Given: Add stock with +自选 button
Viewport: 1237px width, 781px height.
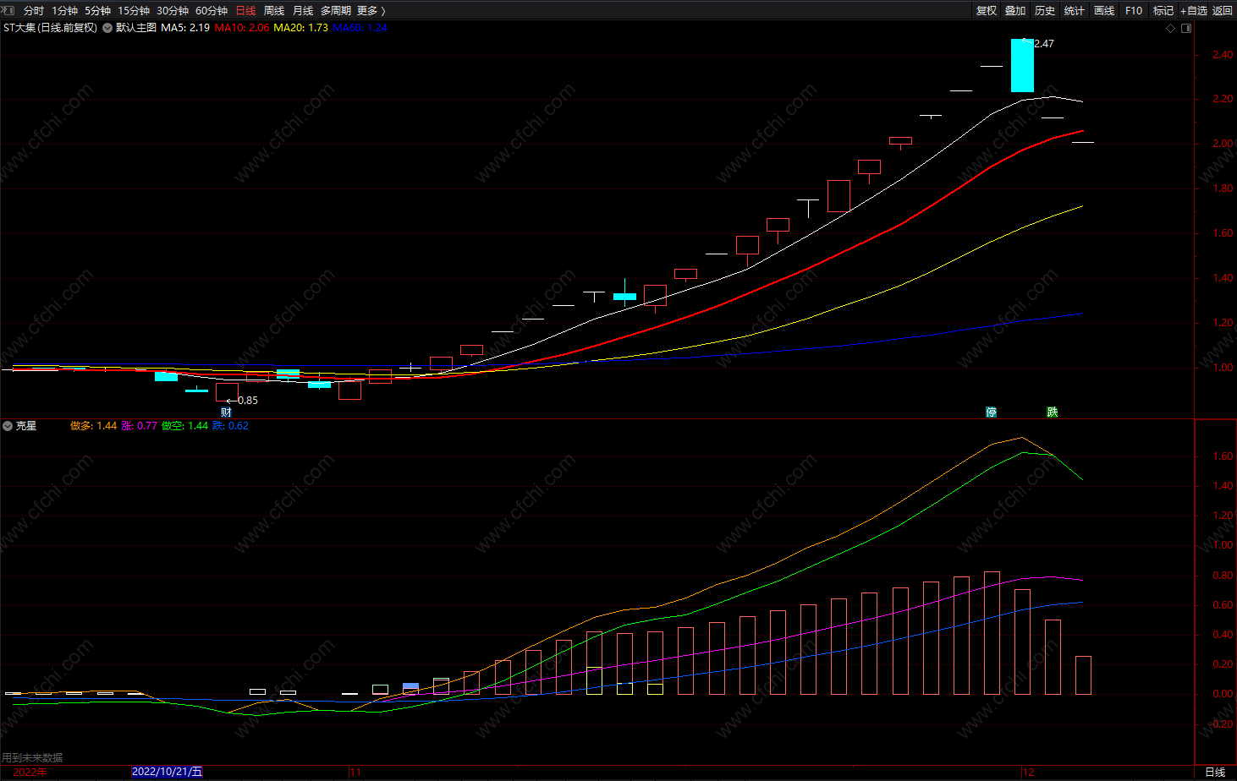Looking at the screenshot, I should point(1193,11).
